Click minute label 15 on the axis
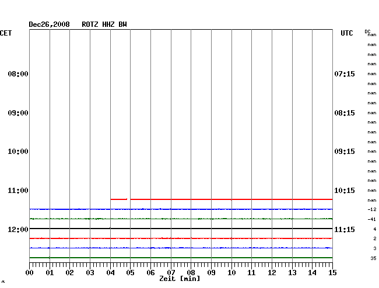379x288 pixels. pos(332,272)
